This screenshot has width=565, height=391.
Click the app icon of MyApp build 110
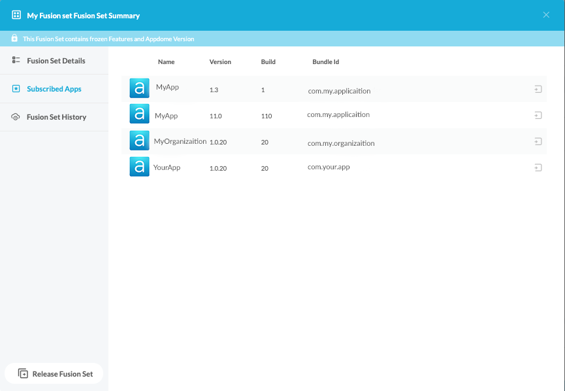coord(139,114)
